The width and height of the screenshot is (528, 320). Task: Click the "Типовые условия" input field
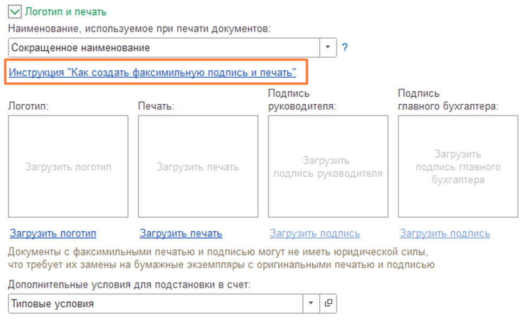tap(154, 304)
